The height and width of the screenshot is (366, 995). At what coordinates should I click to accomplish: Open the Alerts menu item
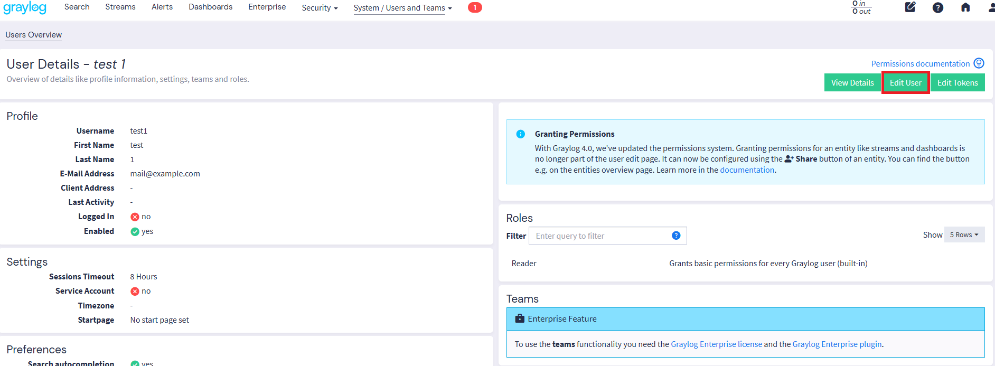click(162, 7)
